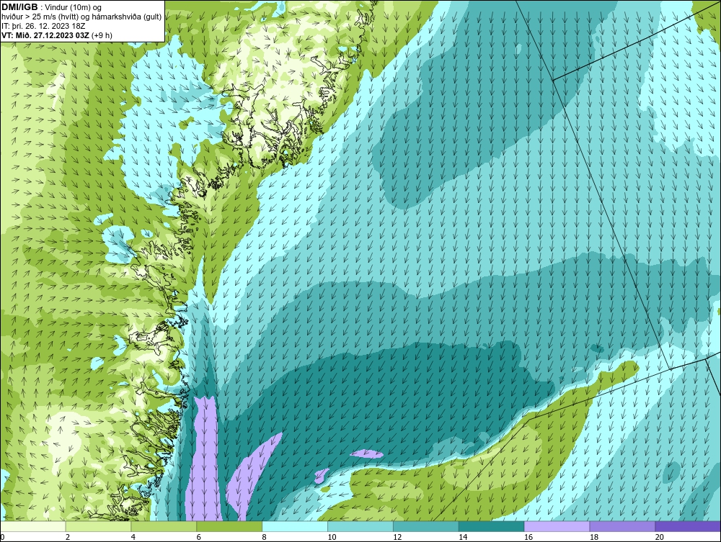
Task: Click the legend swatch above 20 m/s
Action: click(x=687, y=526)
